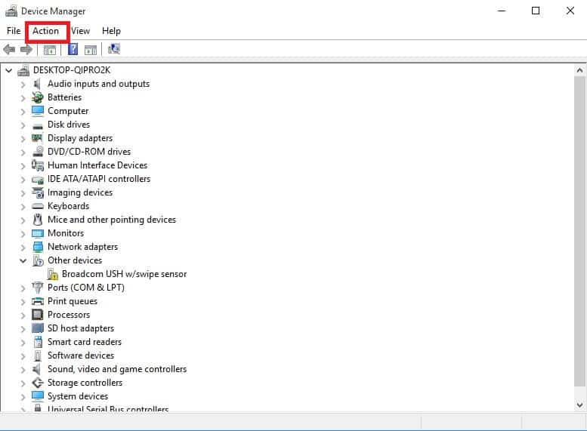
Task: Click the Forward arrow toolbar icon
Action: click(x=26, y=49)
